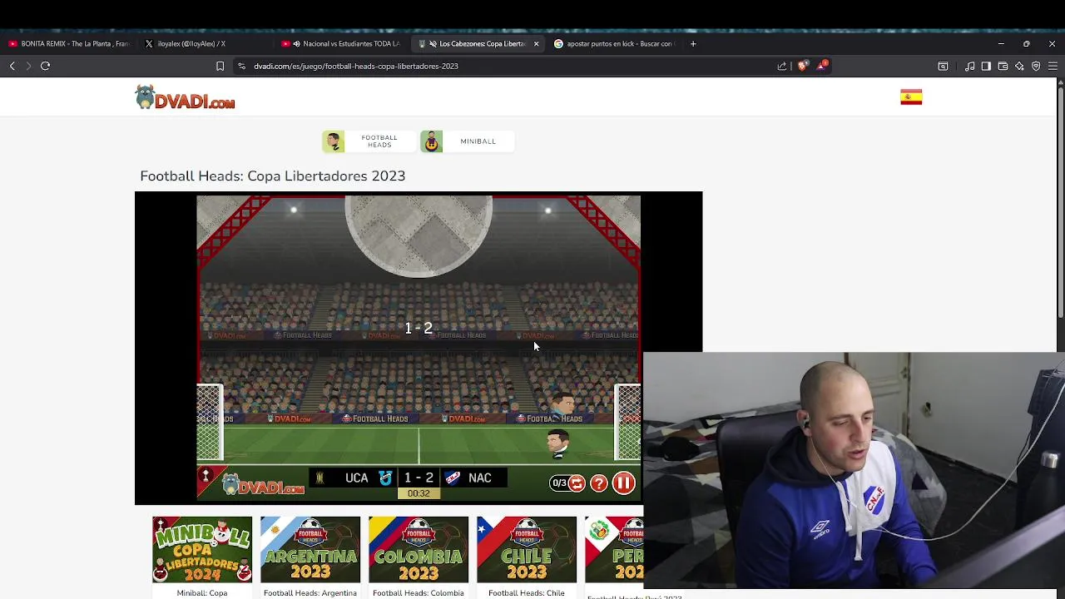
Task: Click the tab search icon in toolbar
Action: coord(943,66)
